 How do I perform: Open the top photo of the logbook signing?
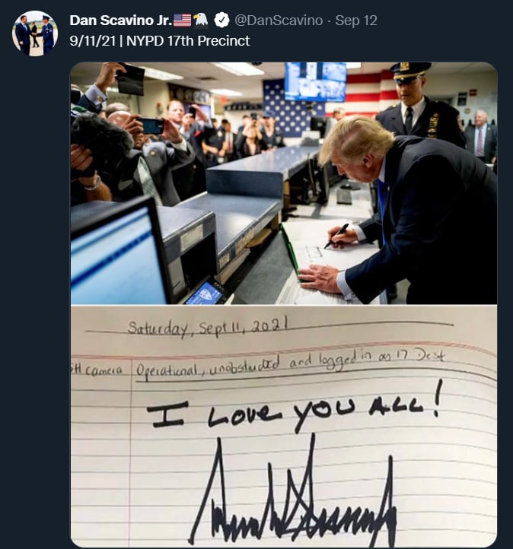pos(283,183)
